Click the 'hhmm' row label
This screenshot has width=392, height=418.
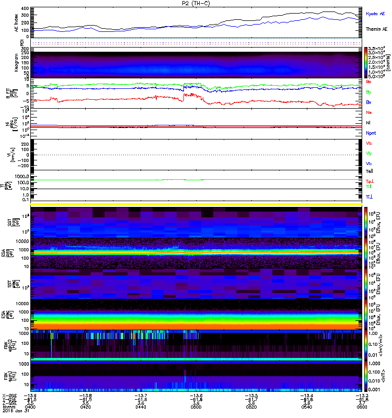coord(8,407)
